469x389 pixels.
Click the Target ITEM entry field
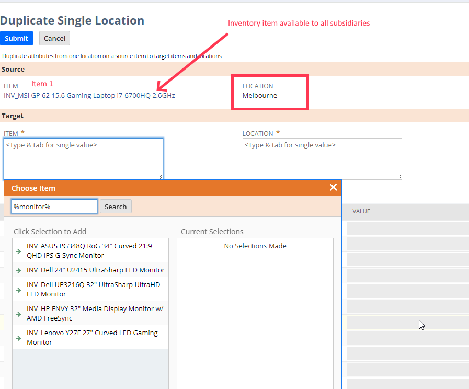click(84, 157)
